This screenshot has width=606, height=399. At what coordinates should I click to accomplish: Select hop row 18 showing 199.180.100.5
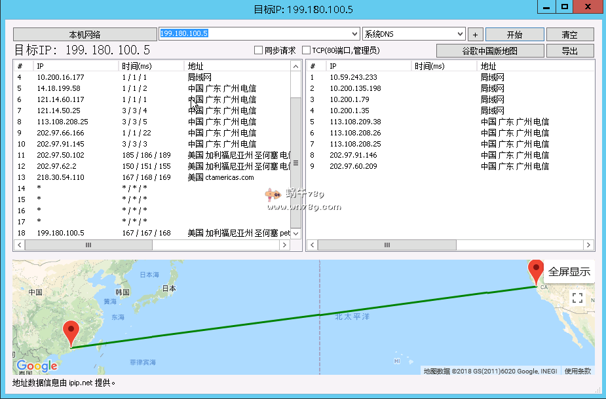click(x=131, y=232)
